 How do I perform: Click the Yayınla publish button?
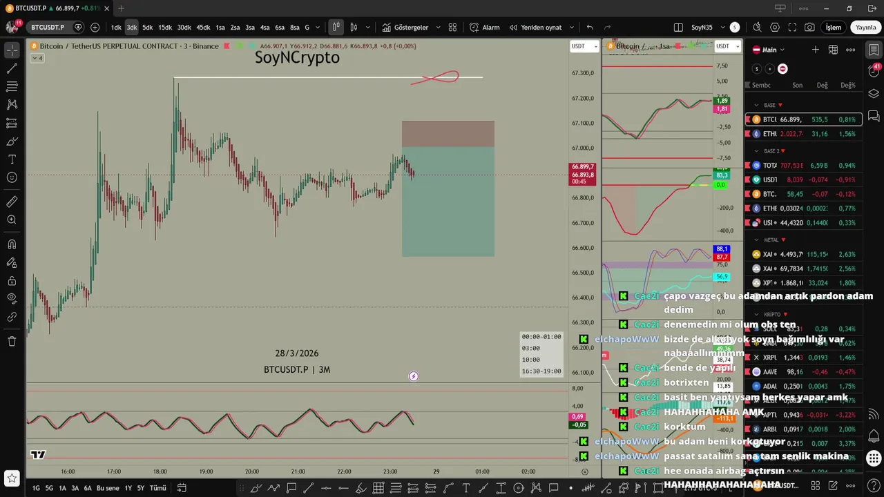pos(865,28)
